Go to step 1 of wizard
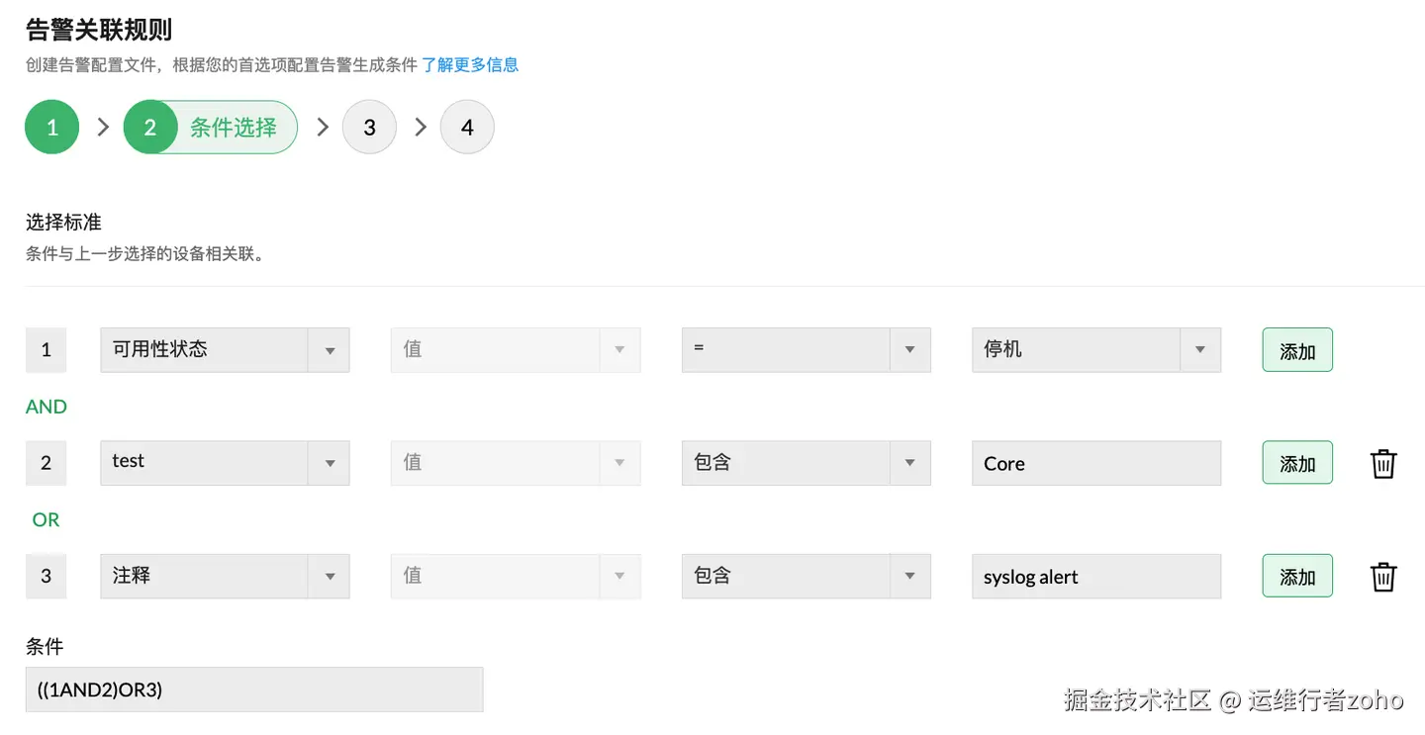 pyautogui.click(x=51, y=128)
